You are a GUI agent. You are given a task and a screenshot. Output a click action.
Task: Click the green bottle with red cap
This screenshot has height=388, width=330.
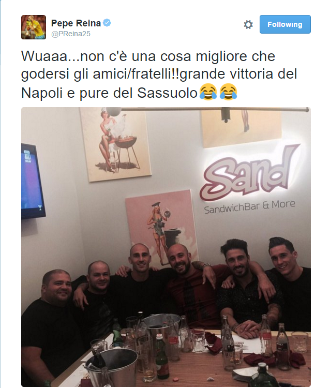[x=162, y=356]
